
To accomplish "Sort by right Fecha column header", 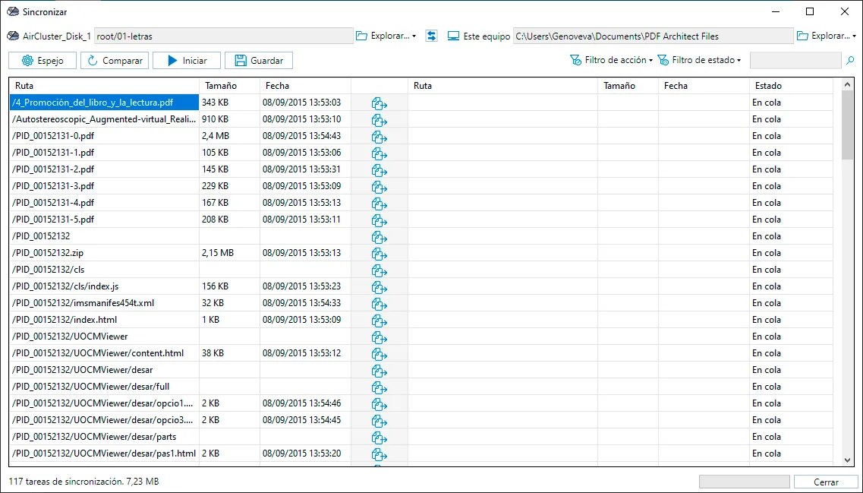I will coord(704,86).
